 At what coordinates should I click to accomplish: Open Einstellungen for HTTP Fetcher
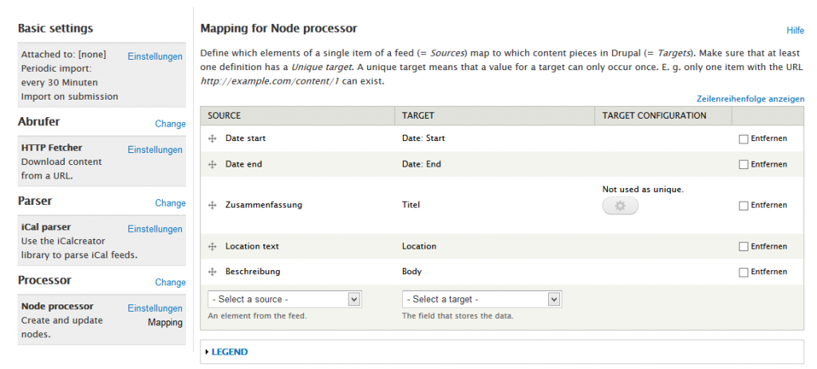click(155, 150)
